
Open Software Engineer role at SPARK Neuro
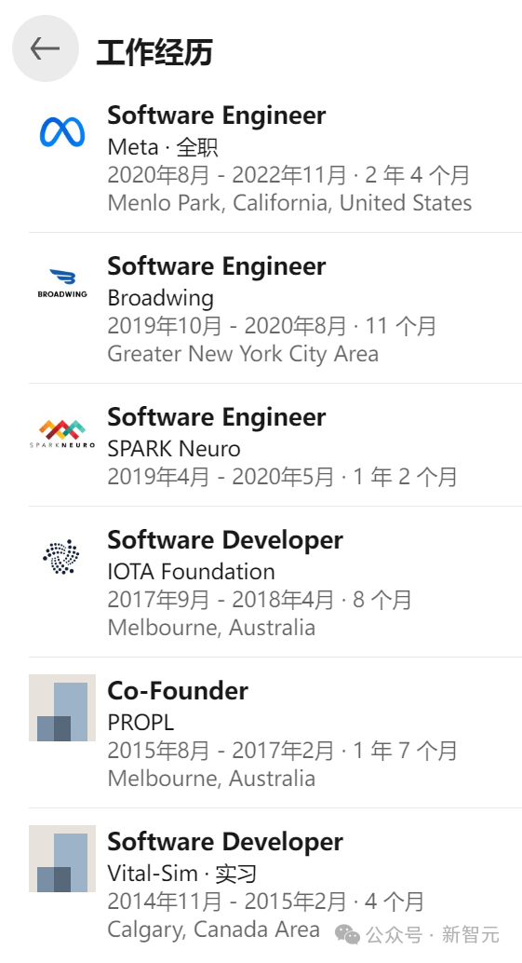217,417
